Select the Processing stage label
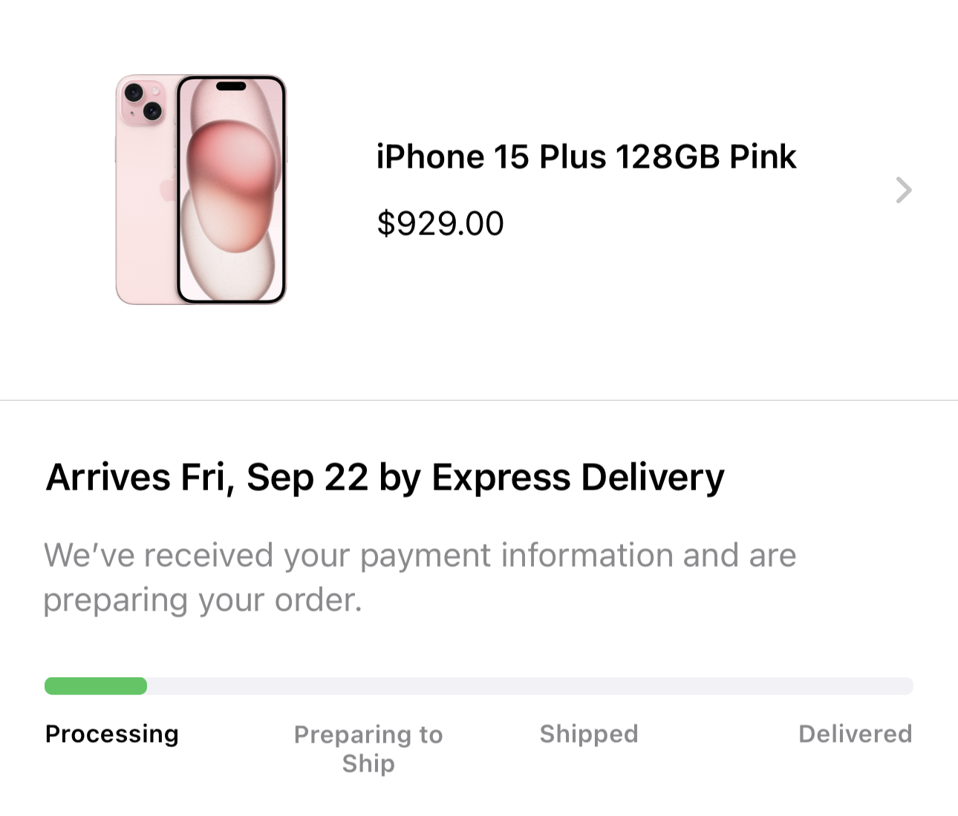Viewport: 958px width, 816px height. tap(111, 734)
